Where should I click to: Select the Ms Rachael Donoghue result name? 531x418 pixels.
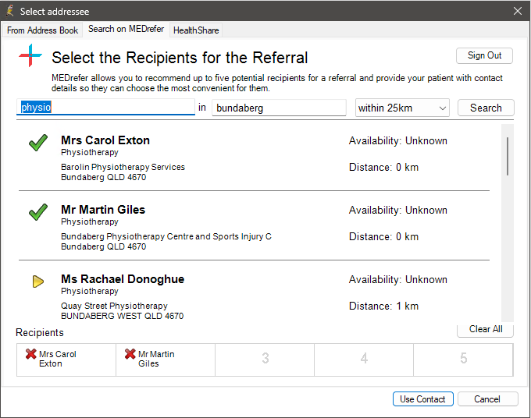coord(123,279)
